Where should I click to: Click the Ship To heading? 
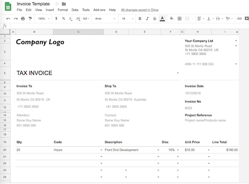click(x=110, y=86)
